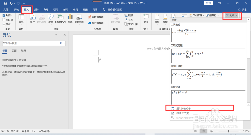This screenshot has width=251, height=135.
Task: Insert a hyperlink with 链接
Action: pyautogui.click(x=129, y=15)
